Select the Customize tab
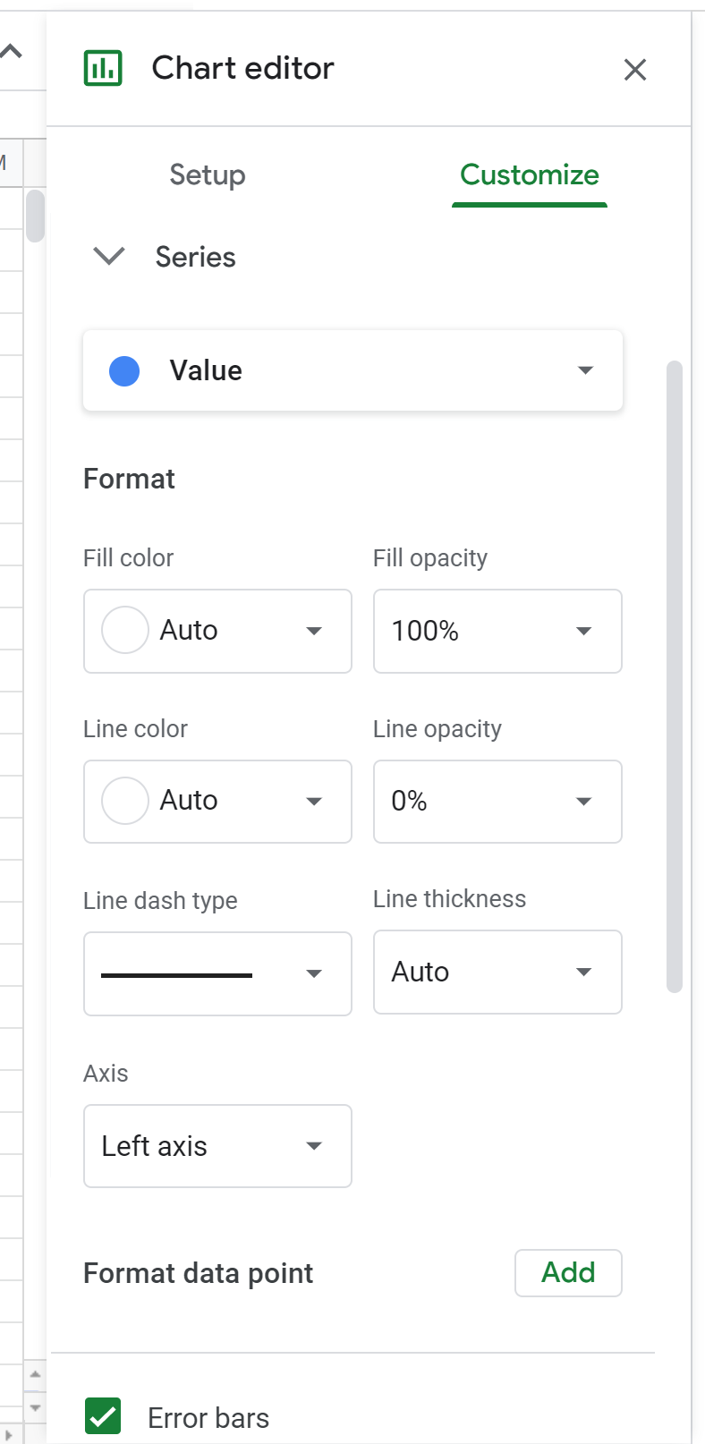 (x=529, y=175)
